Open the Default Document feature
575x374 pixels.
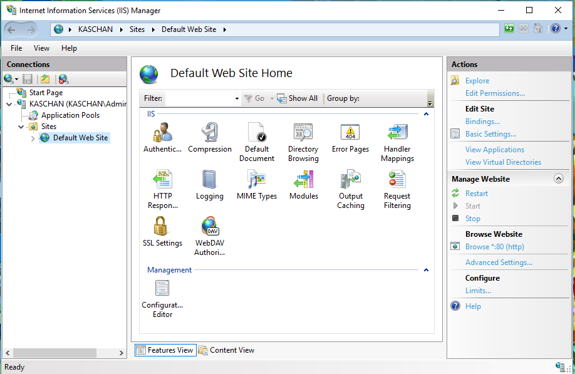(257, 133)
